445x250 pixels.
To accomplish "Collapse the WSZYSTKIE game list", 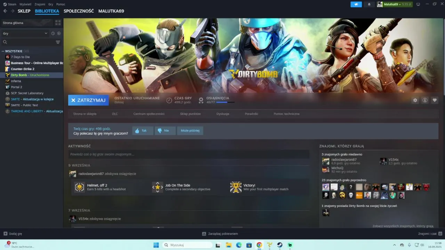I will [x=3, y=51].
